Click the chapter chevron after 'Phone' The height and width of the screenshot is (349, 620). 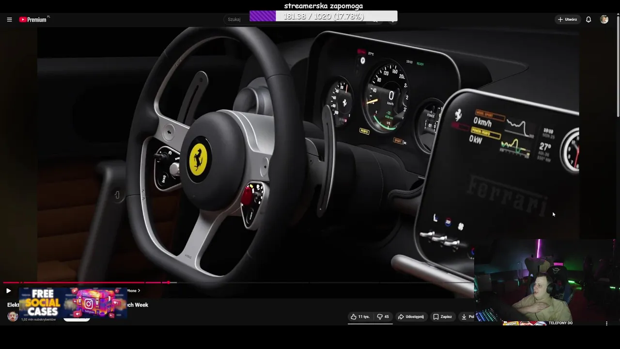pos(139,291)
